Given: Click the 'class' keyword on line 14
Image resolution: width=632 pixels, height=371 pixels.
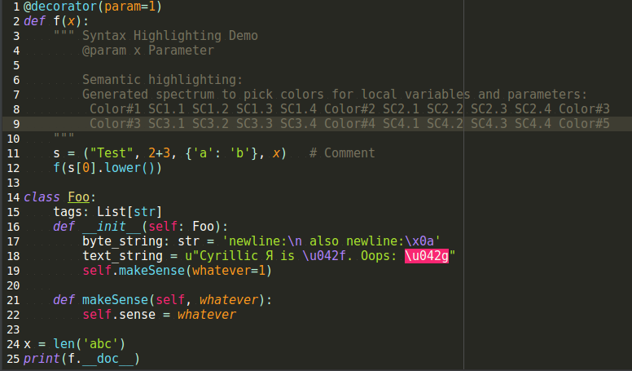Looking at the screenshot, I should point(42,197).
